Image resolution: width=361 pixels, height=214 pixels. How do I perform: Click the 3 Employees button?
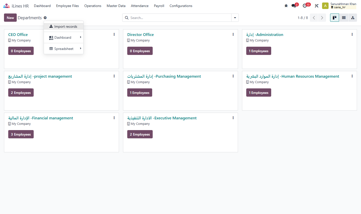click(21, 134)
